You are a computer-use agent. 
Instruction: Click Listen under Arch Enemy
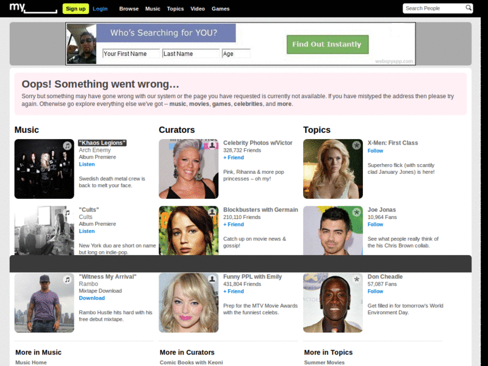pyautogui.click(x=87, y=164)
